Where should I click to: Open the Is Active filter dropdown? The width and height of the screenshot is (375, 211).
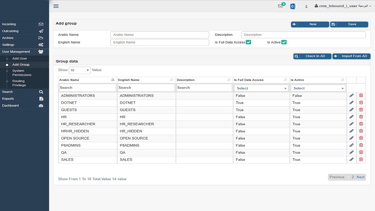[318, 88]
